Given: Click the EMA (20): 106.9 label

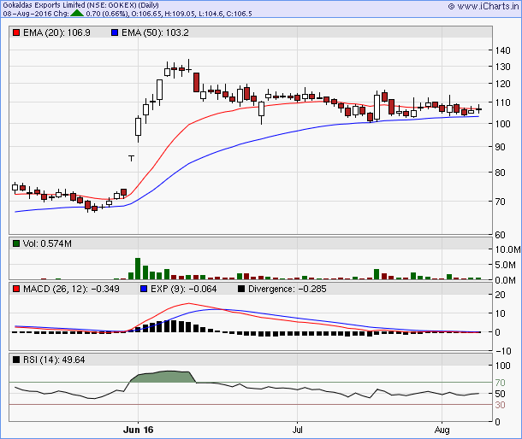Looking at the screenshot, I should (56, 32).
